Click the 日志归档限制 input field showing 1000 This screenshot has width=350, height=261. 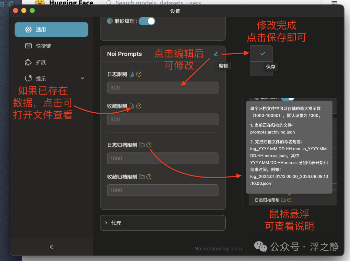[163, 158]
